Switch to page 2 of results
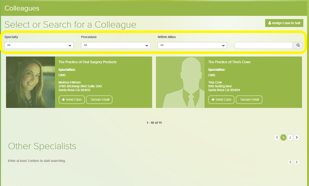Screen dimensions: 309x186 click(290, 137)
